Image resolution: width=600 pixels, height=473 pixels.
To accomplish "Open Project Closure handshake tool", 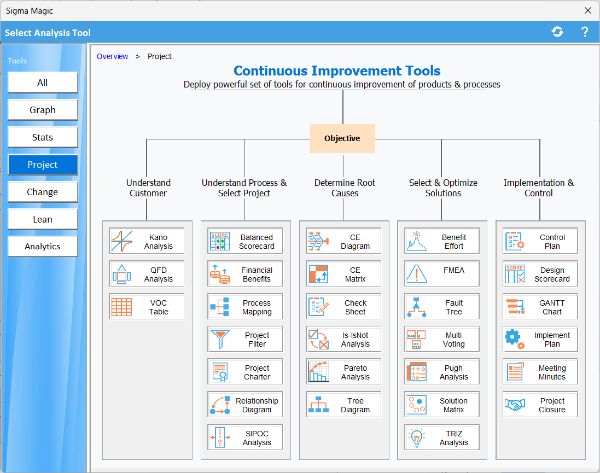I will 540,405.
